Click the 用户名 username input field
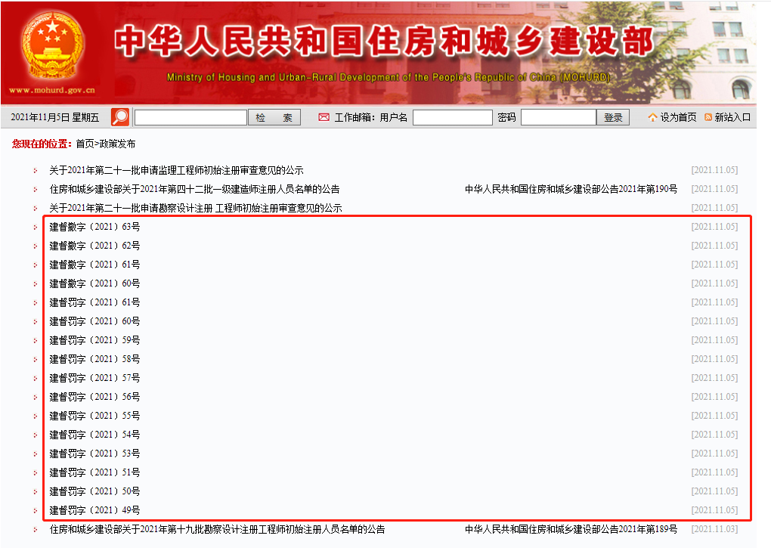The image size is (771, 548). (x=452, y=117)
